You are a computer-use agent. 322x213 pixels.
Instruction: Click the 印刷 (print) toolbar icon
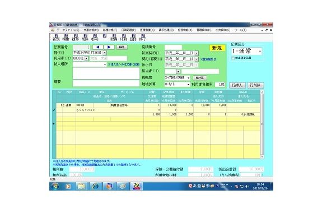click(124, 38)
